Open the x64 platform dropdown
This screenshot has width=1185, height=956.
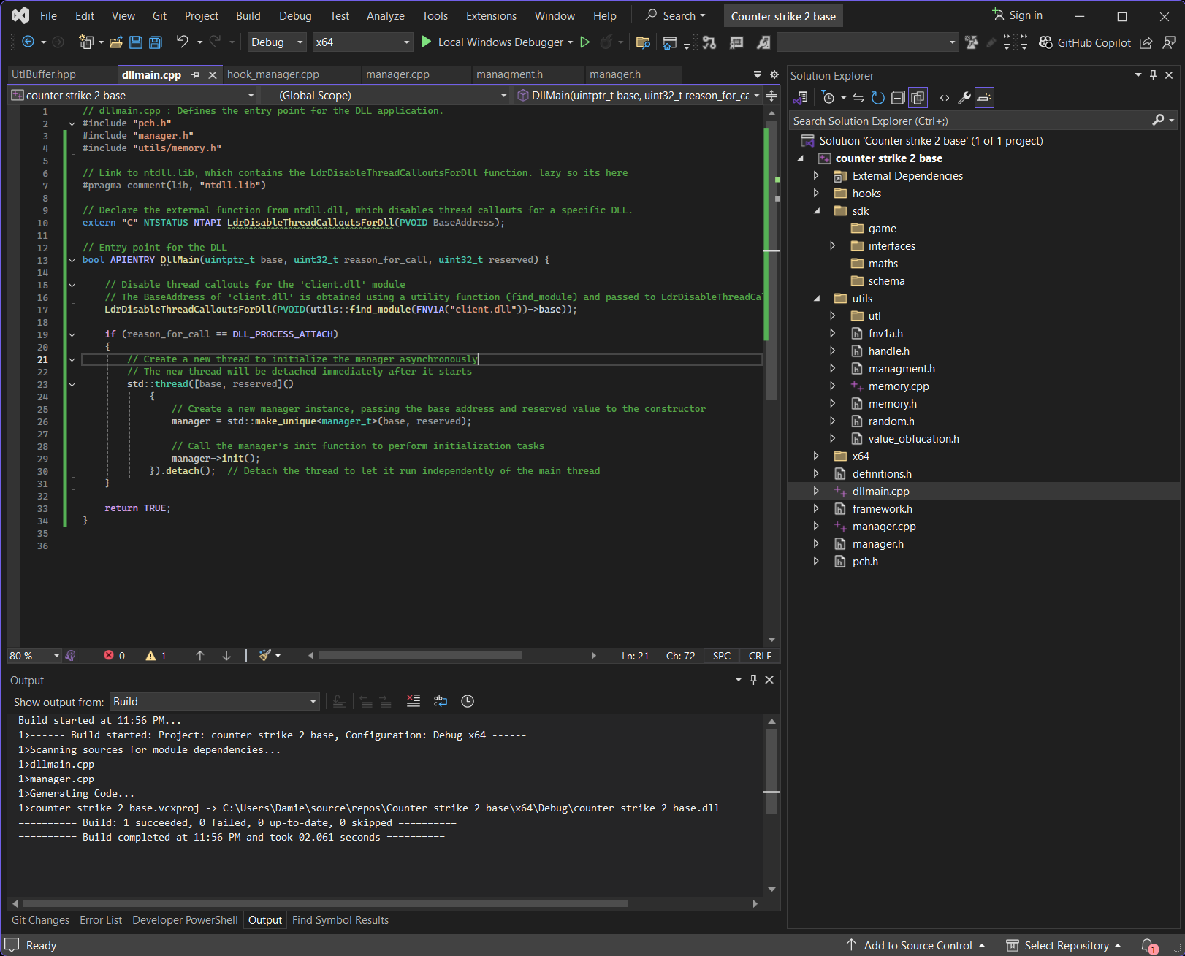(x=363, y=42)
